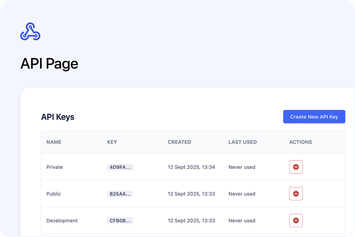Click the Create New API Key button
355x237 pixels.
pos(314,116)
